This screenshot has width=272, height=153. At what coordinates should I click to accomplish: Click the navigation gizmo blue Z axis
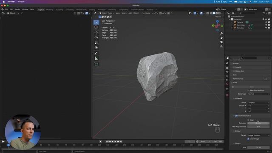(218, 21)
